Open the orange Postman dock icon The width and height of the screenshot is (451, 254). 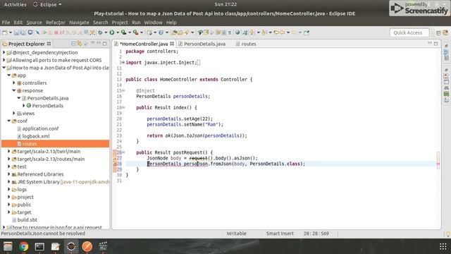(87, 246)
